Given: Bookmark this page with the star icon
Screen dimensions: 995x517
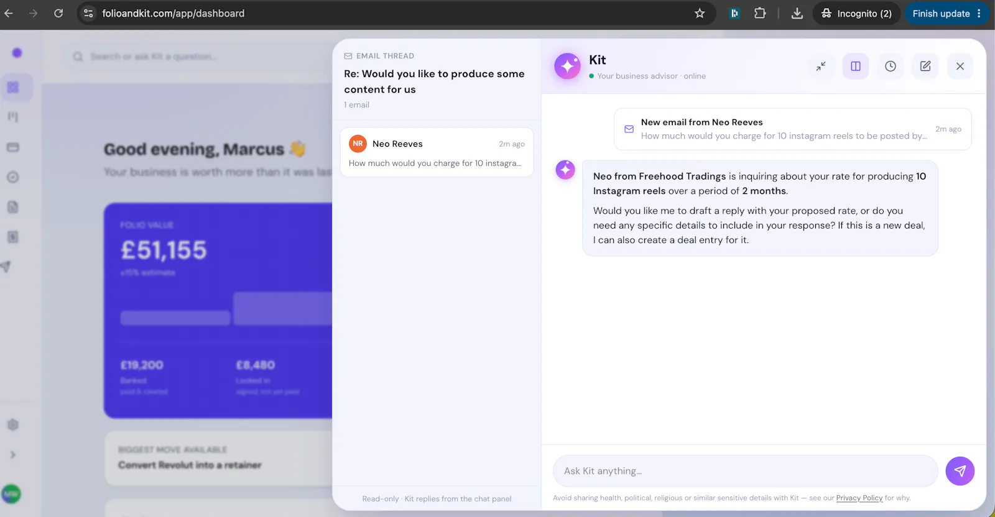Looking at the screenshot, I should click(x=700, y=13).
